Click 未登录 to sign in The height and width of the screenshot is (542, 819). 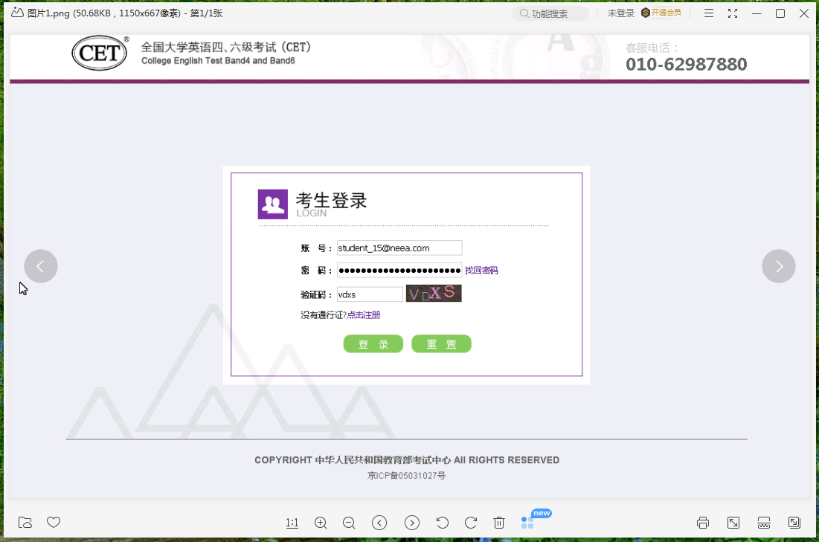point(621,13)
